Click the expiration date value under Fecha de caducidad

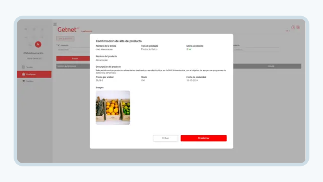(x=192, y=80)
